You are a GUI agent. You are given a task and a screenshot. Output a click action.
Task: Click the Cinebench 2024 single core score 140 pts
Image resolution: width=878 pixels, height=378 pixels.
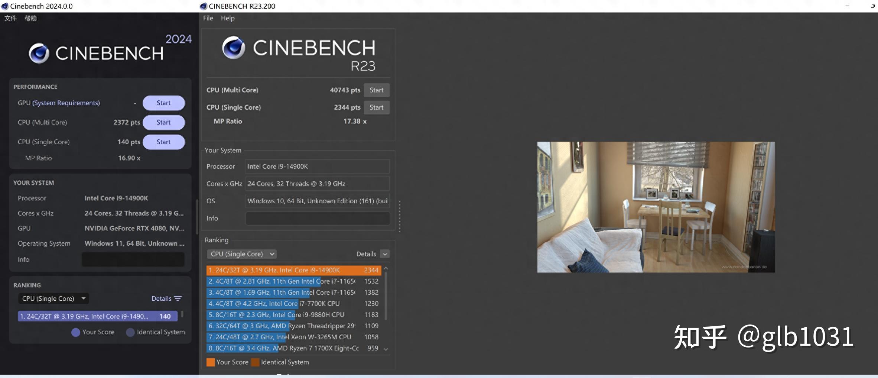[129, 142]
